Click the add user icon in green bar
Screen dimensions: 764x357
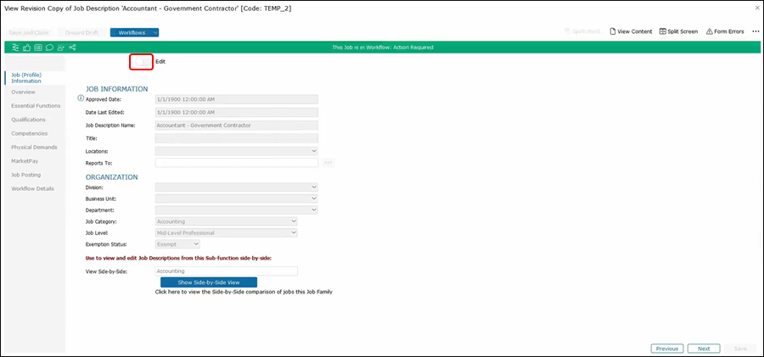(60, 47)
